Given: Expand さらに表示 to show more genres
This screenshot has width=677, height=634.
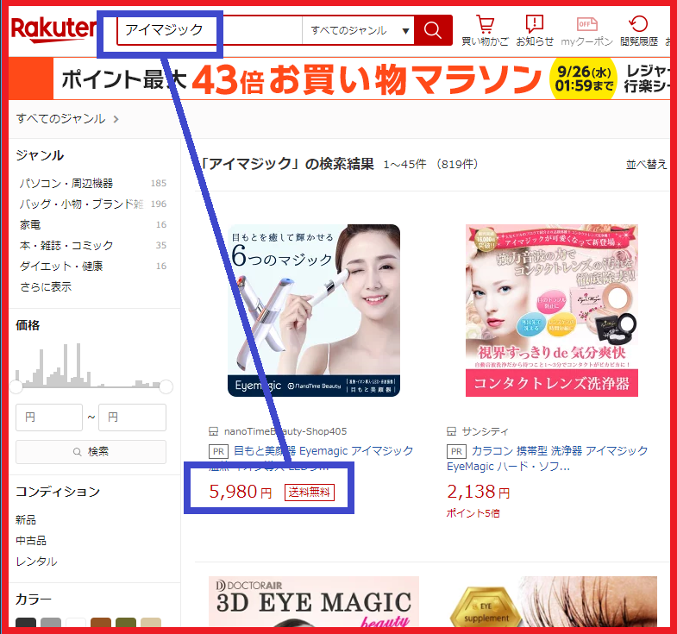Looking at the screenshot, I should [46, 286].
